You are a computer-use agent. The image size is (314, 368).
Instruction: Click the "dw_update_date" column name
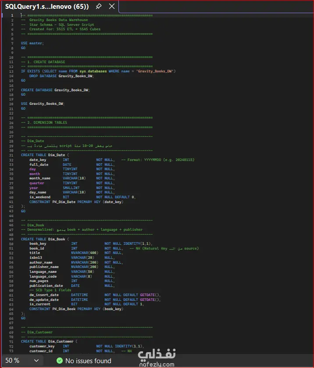click(x=44, y=300)
